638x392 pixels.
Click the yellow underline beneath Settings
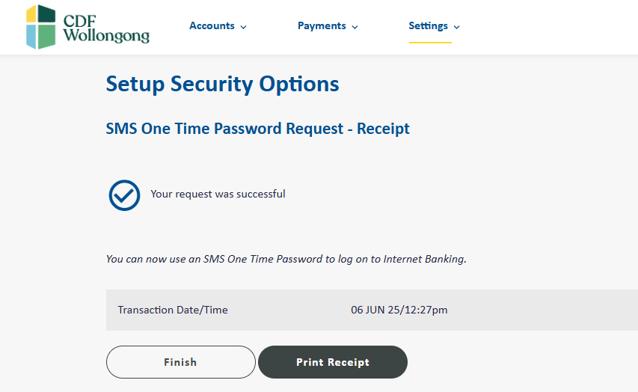[x=431, y=43]
